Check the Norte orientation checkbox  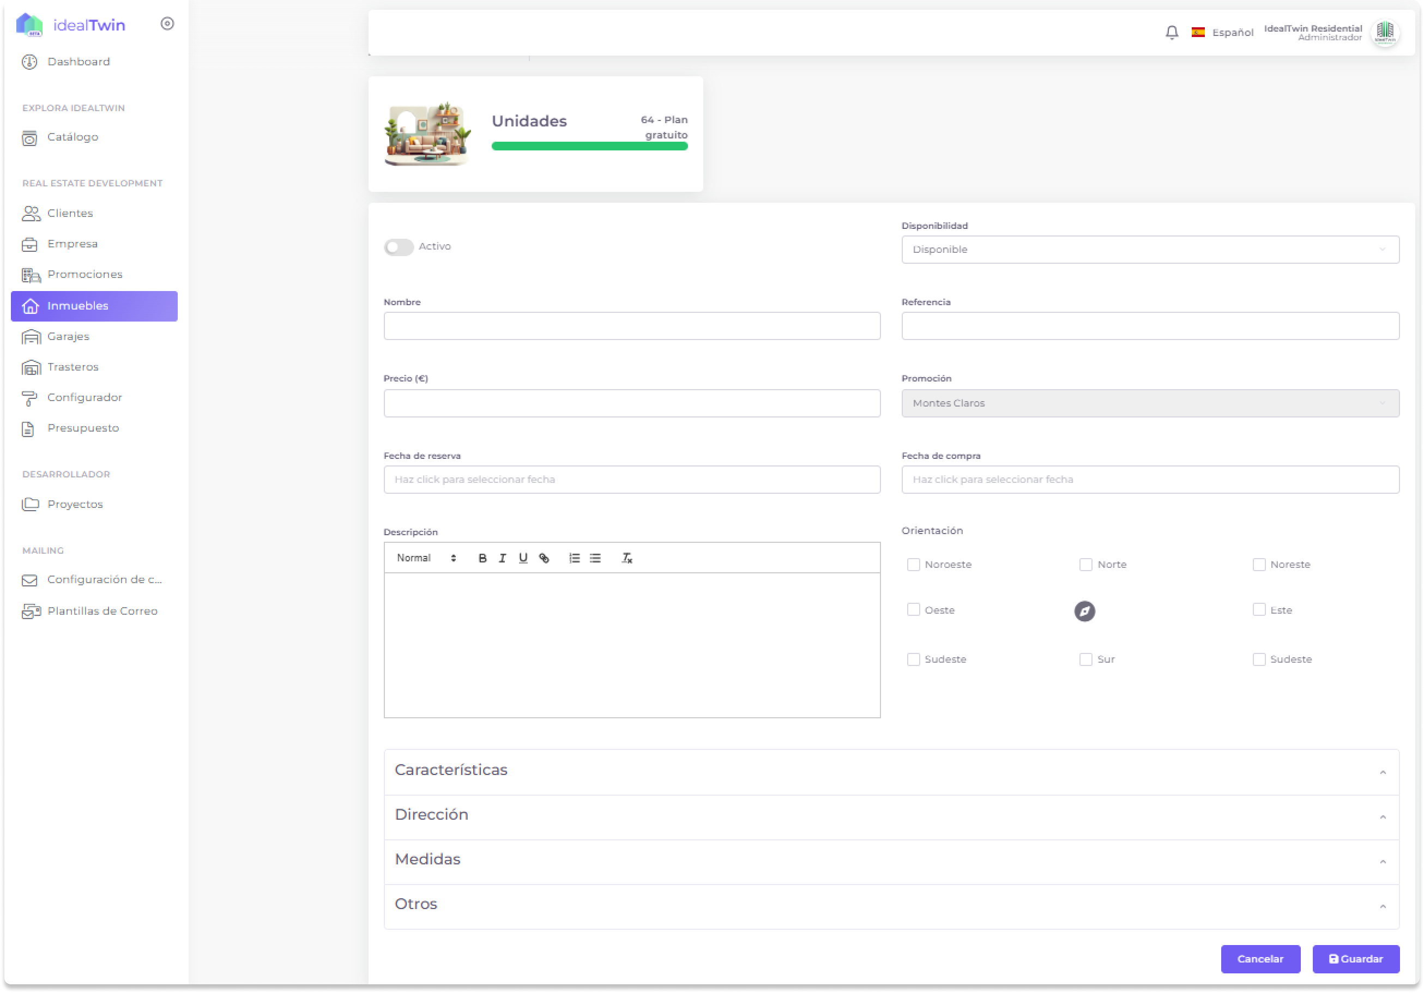coord(1085,565)
